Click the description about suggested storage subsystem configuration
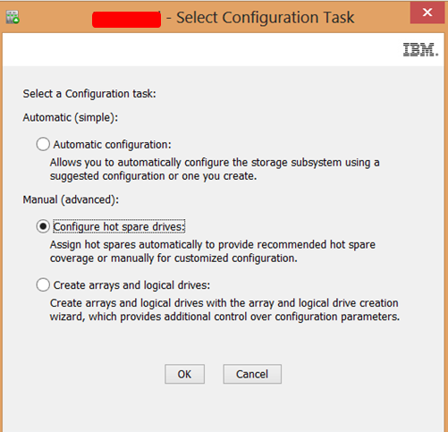Image resolution: width=448 pixels, height=432 pixels. click(x=215, y=169)
